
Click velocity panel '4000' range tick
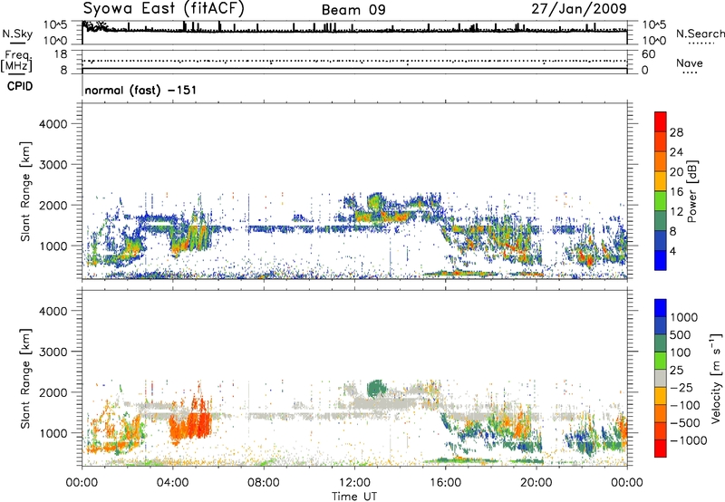tap(53, 311)
